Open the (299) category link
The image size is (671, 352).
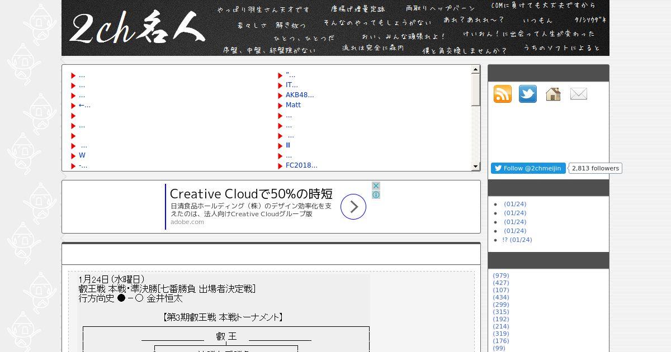(x=501, y=305)
